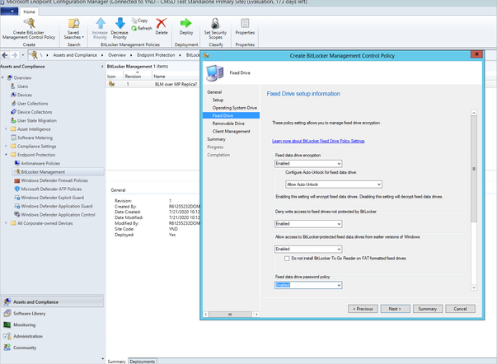Expand the Asset Intelligence tree node

click(x=6, y=129)
